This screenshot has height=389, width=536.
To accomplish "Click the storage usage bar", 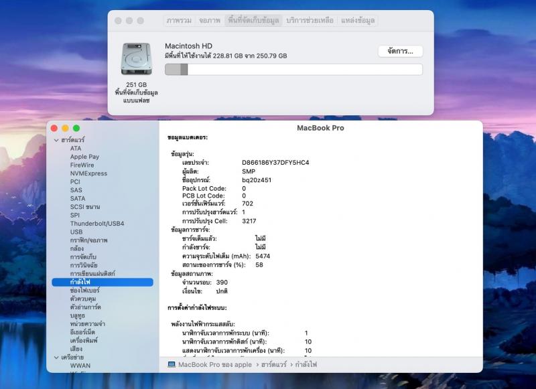I will [293, 70].
